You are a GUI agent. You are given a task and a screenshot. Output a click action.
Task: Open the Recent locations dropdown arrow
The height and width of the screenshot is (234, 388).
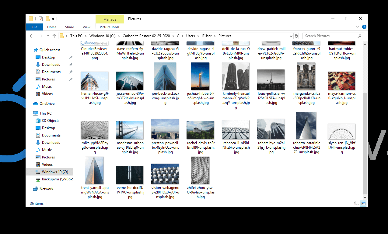[47, 36]
